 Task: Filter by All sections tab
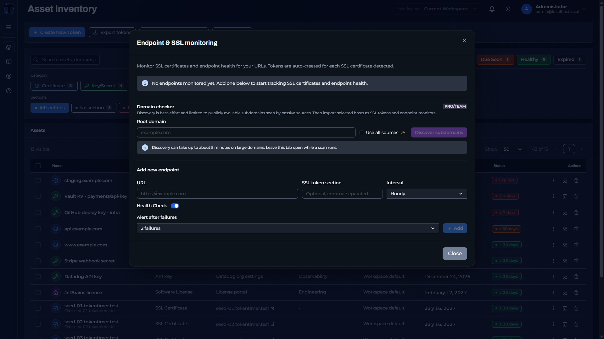click(50, 108)
